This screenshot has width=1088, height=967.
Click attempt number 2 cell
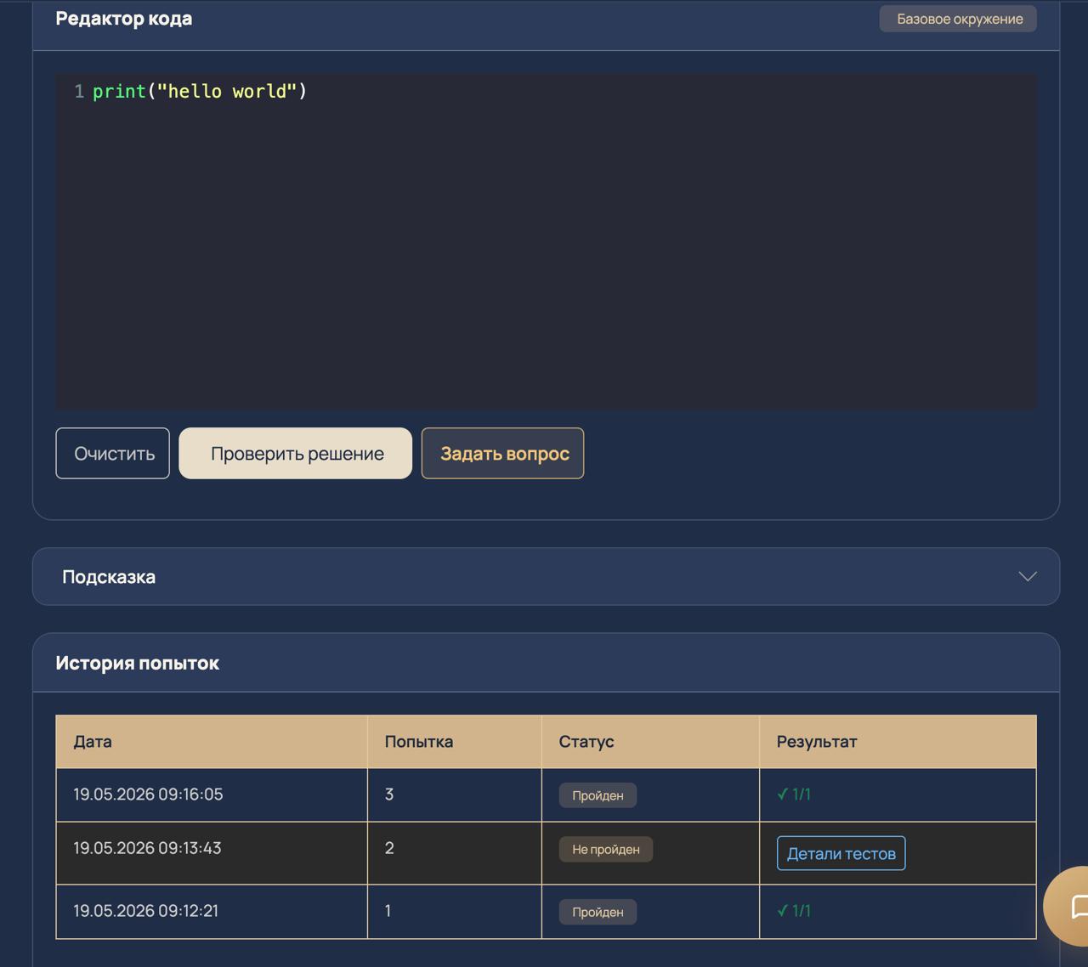(x=455, y=853)
